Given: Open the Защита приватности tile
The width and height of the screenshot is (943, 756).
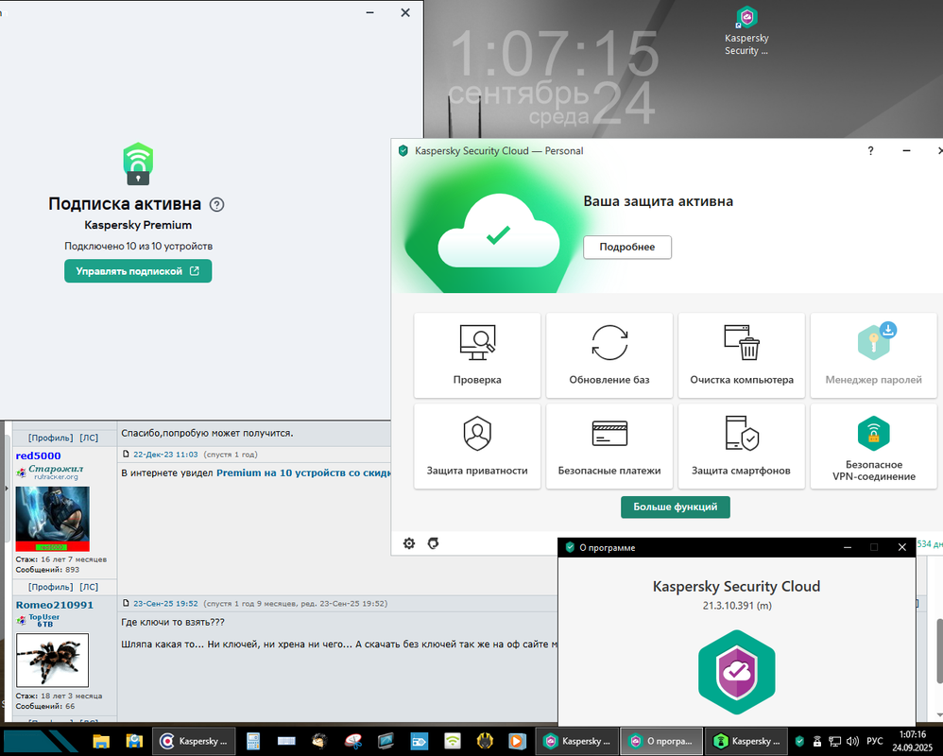Looking at the screenshot, I should (477, 446).
